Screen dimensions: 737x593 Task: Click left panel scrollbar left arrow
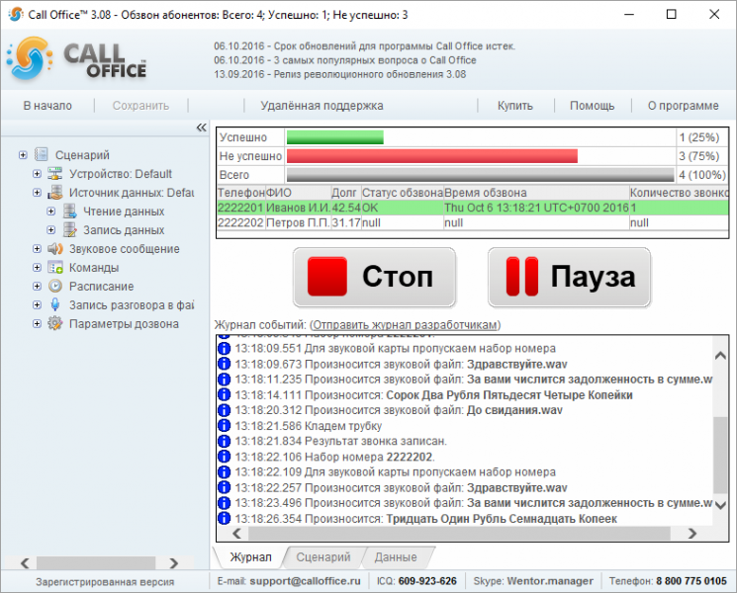(x=25, y=563)
